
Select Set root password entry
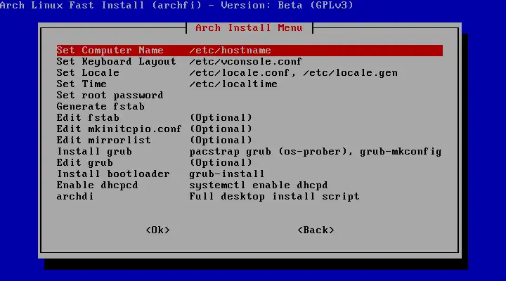(x=249, y=96)
